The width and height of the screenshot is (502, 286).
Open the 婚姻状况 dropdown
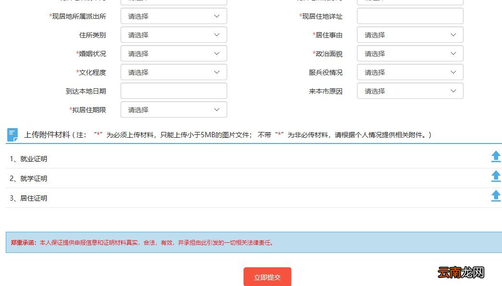pyautogui.click(x=173, y=53)
